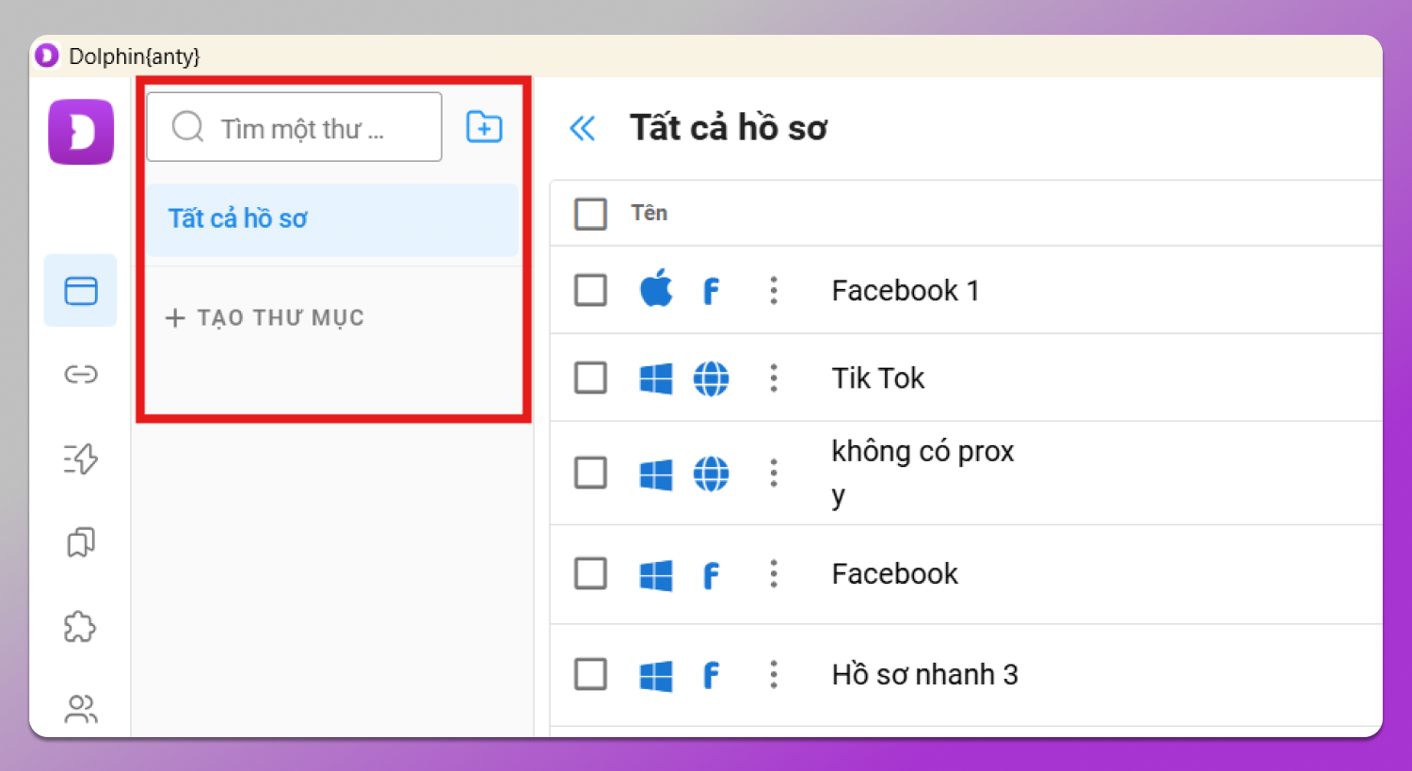Click the folder search input field

tap(301, 128)
